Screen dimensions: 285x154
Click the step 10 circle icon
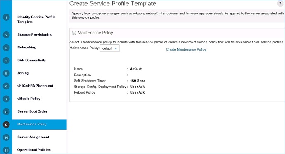tap(6, 137)
